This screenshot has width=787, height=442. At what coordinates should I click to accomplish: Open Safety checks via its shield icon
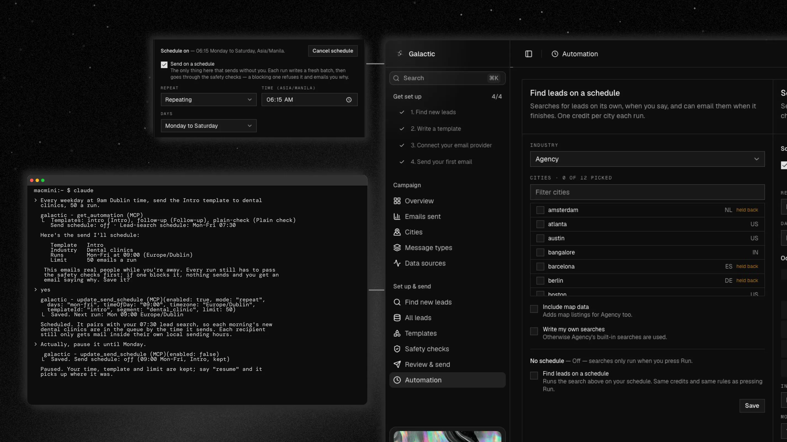coord(397,349)
